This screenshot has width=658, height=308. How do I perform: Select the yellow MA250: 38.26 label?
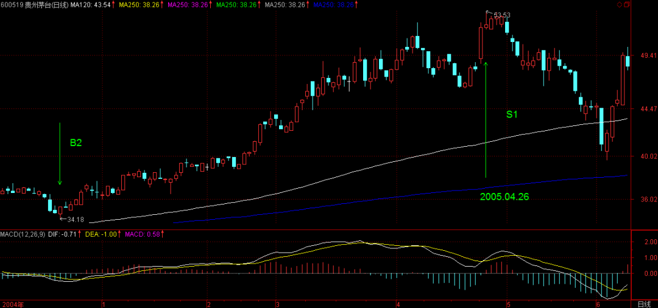(x=140, y=5)
